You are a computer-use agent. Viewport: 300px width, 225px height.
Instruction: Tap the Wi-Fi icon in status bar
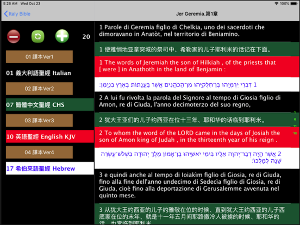pos(276,3)
